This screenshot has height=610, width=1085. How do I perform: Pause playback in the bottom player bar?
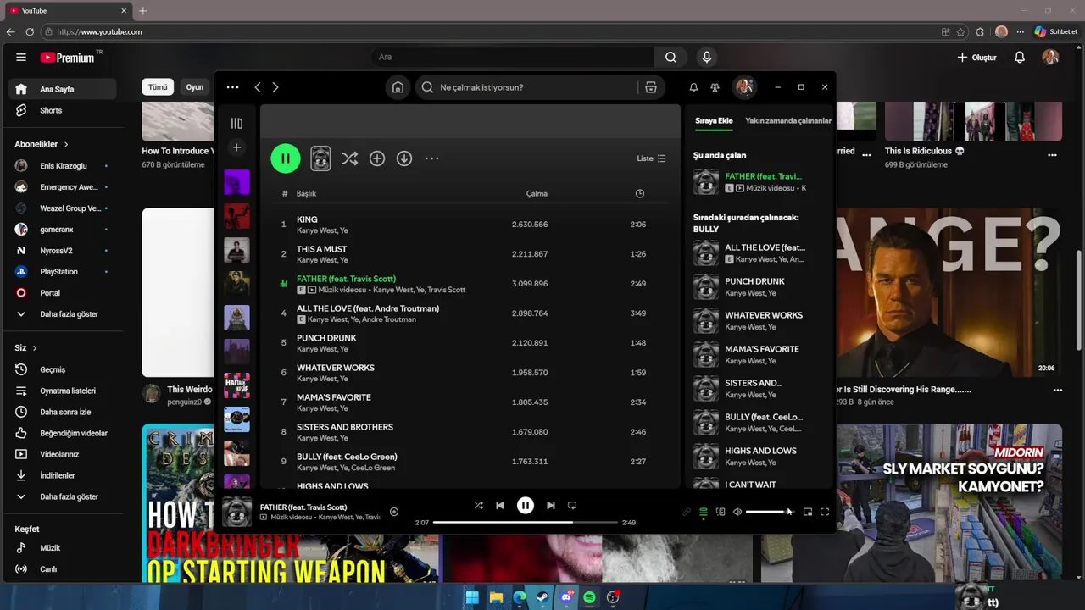pyautogui.click(x=526, y=506)
